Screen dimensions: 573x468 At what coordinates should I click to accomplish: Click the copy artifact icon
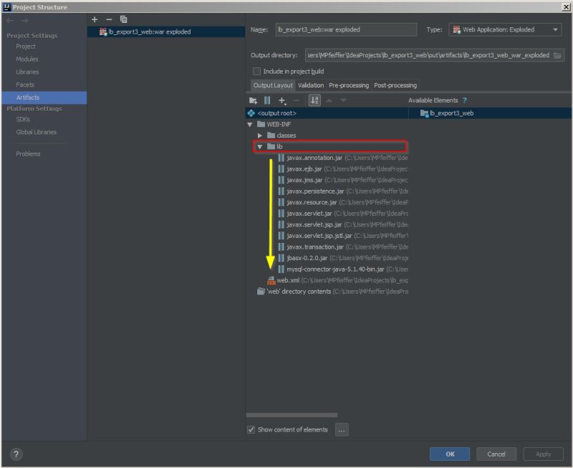123,19
